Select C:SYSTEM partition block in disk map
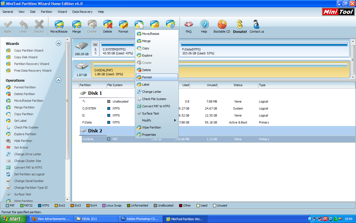The width and height of the screenshot is (356, 223). point(118,49)
